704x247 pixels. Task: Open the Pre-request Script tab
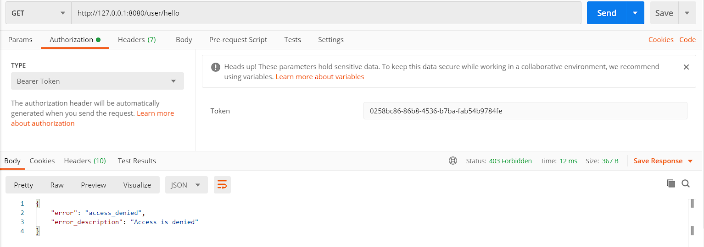coord(238,40)
